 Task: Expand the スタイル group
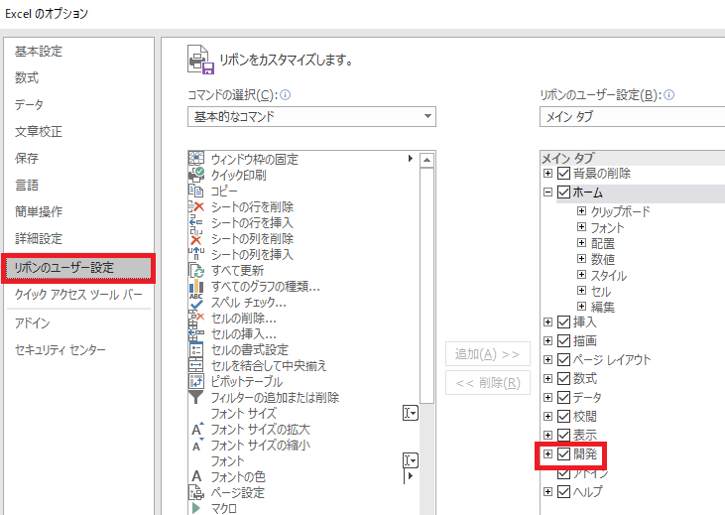[x=581, y=275]
